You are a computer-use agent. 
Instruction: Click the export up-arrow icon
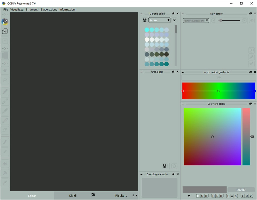(x=5, y=41)
